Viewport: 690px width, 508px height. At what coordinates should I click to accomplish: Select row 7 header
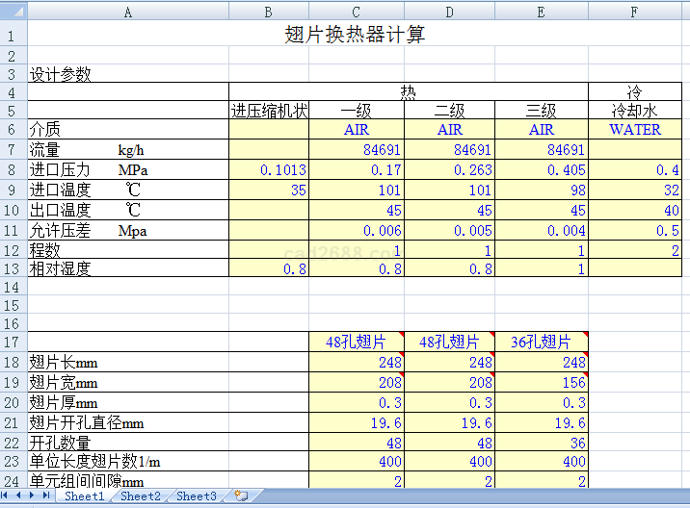[x=13, y=149]
